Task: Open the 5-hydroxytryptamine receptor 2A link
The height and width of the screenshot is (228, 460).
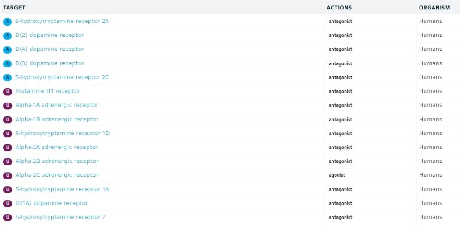Action: (x=62, y=21)
